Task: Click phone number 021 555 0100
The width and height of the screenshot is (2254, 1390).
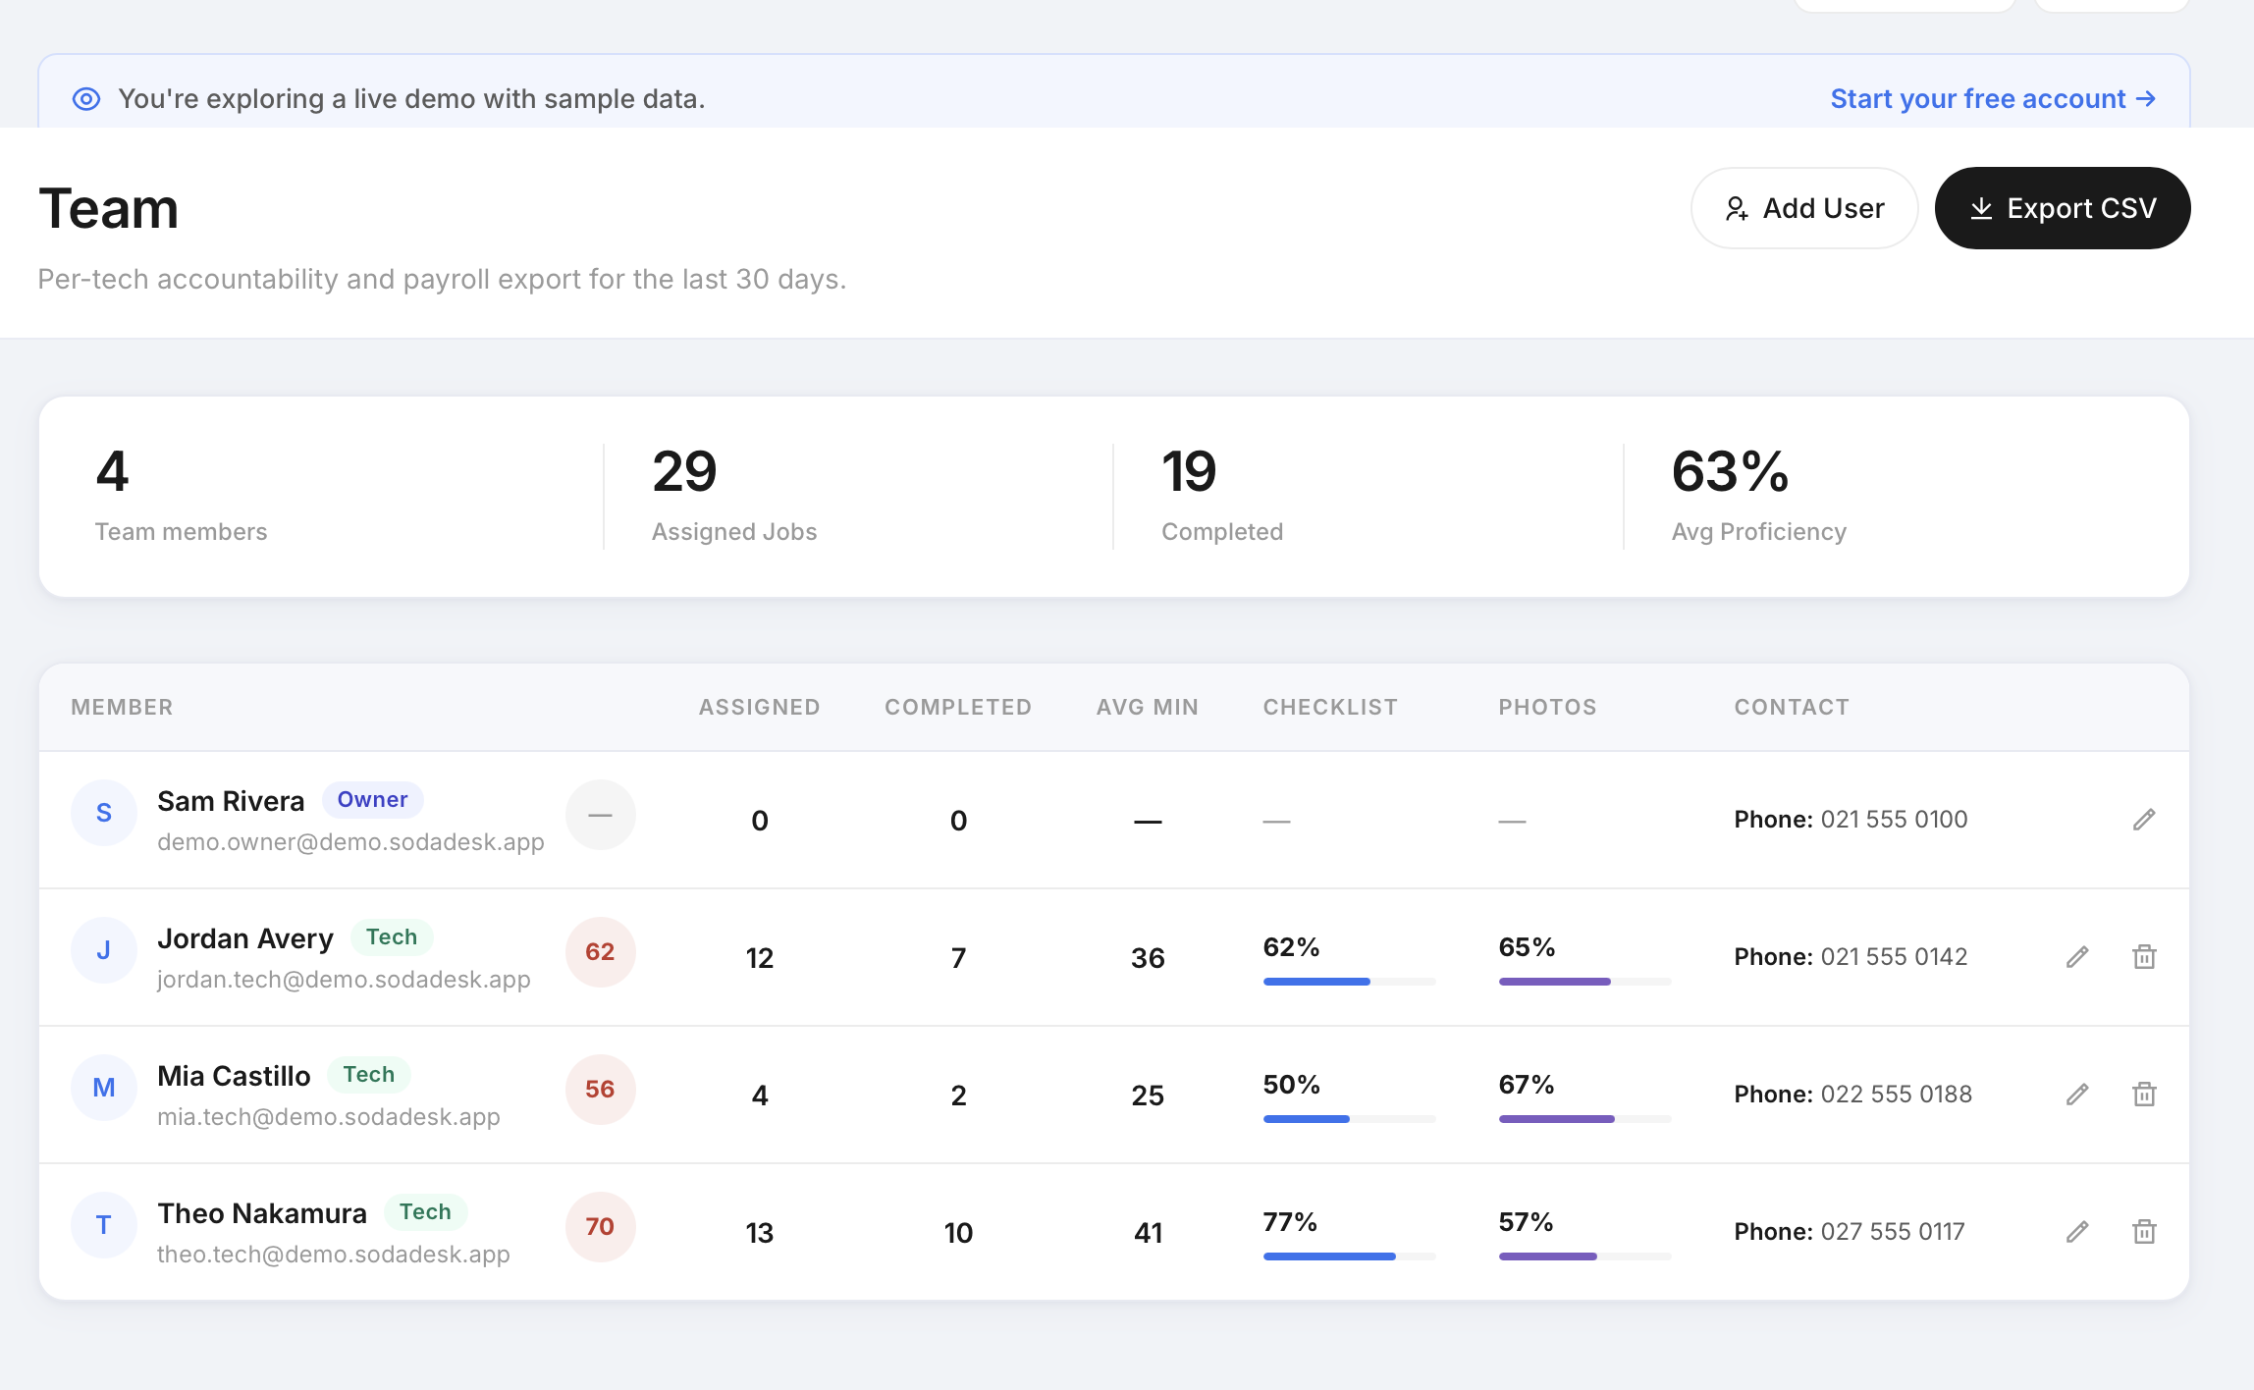Action: [x=1894, y=820]
